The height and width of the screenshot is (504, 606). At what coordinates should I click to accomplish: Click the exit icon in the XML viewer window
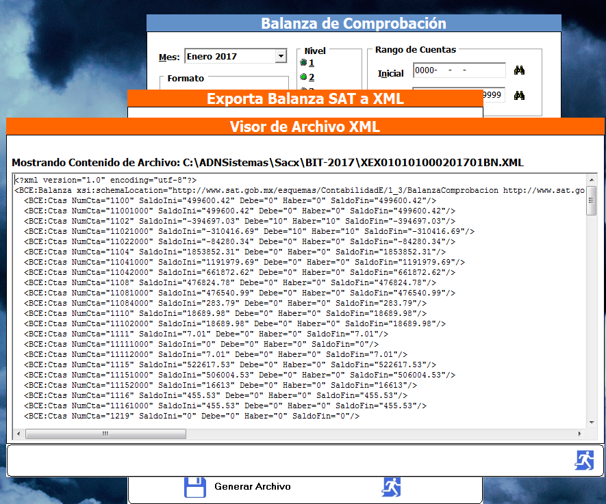pos(584,460)
